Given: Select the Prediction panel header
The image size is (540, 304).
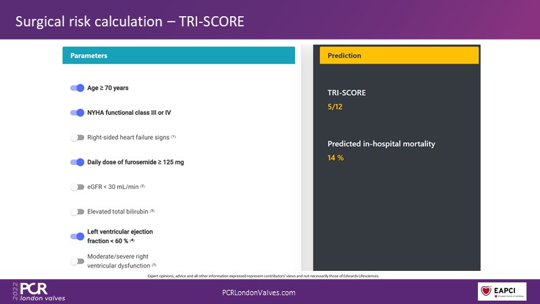Looking at the screenshot, I should coord(399,55).
